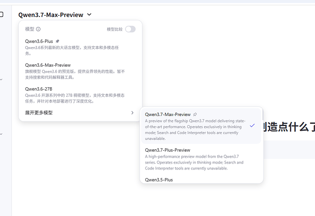315x216 pixels.
Task: Click the pin icon beside Qwen3.7-Max-Preview in the submenu
Action: click(195, 115)
